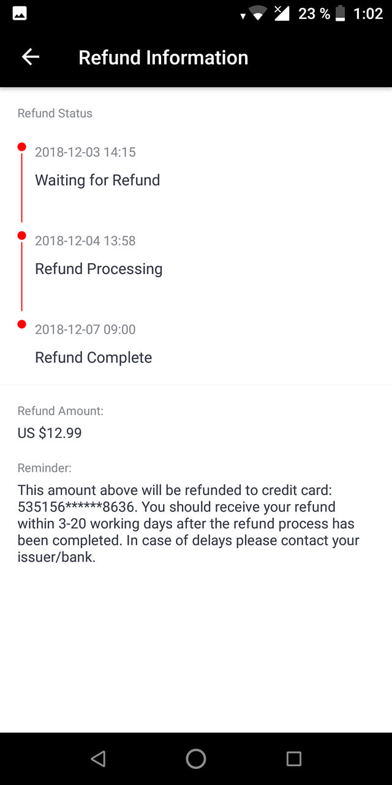This screenshot has height=785, width=392.
Task: Tap the Wi-Fi signal icon
Action: point(258,13)
